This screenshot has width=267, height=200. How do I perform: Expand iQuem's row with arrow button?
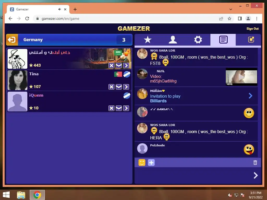126,108
